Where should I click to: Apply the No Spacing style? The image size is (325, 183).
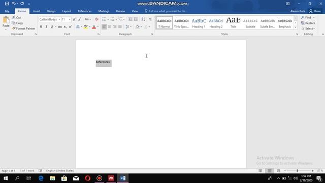pos(181,23)
